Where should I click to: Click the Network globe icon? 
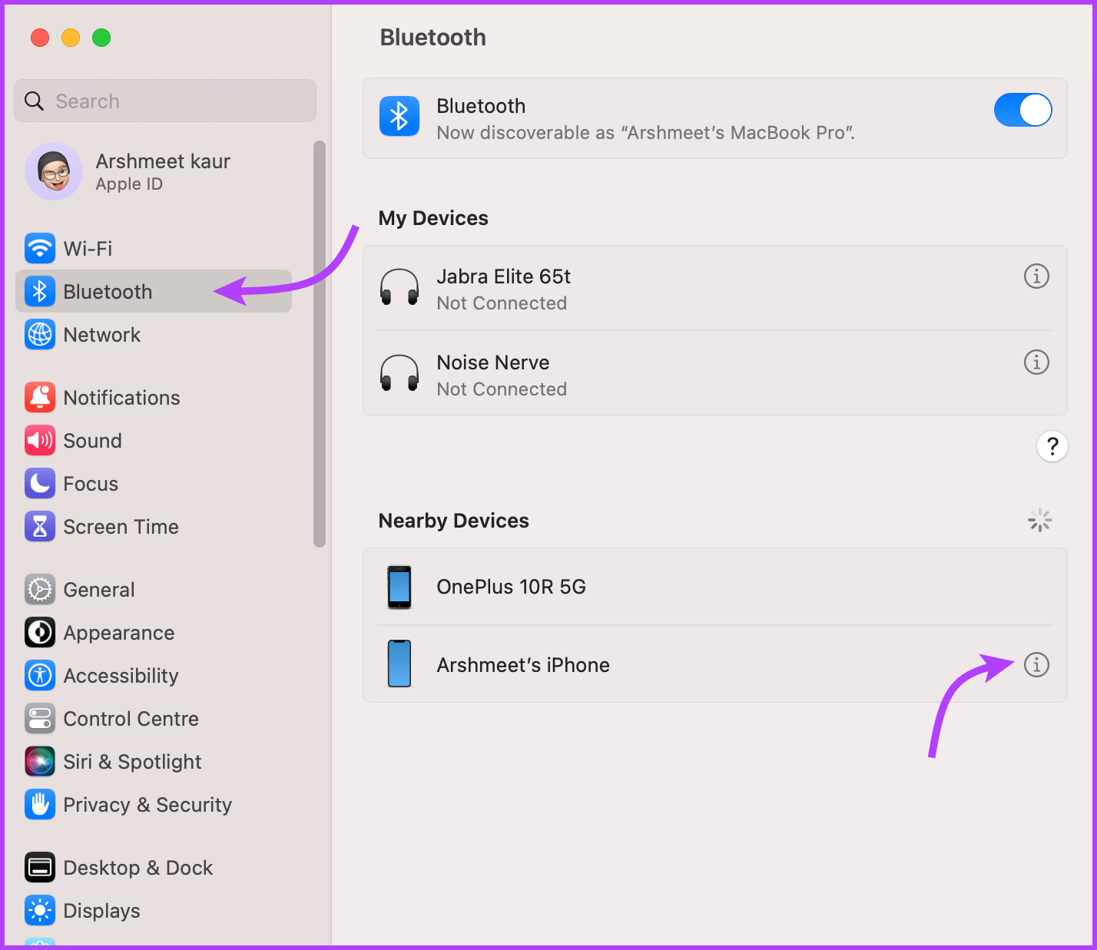click(x=40, y=334)
